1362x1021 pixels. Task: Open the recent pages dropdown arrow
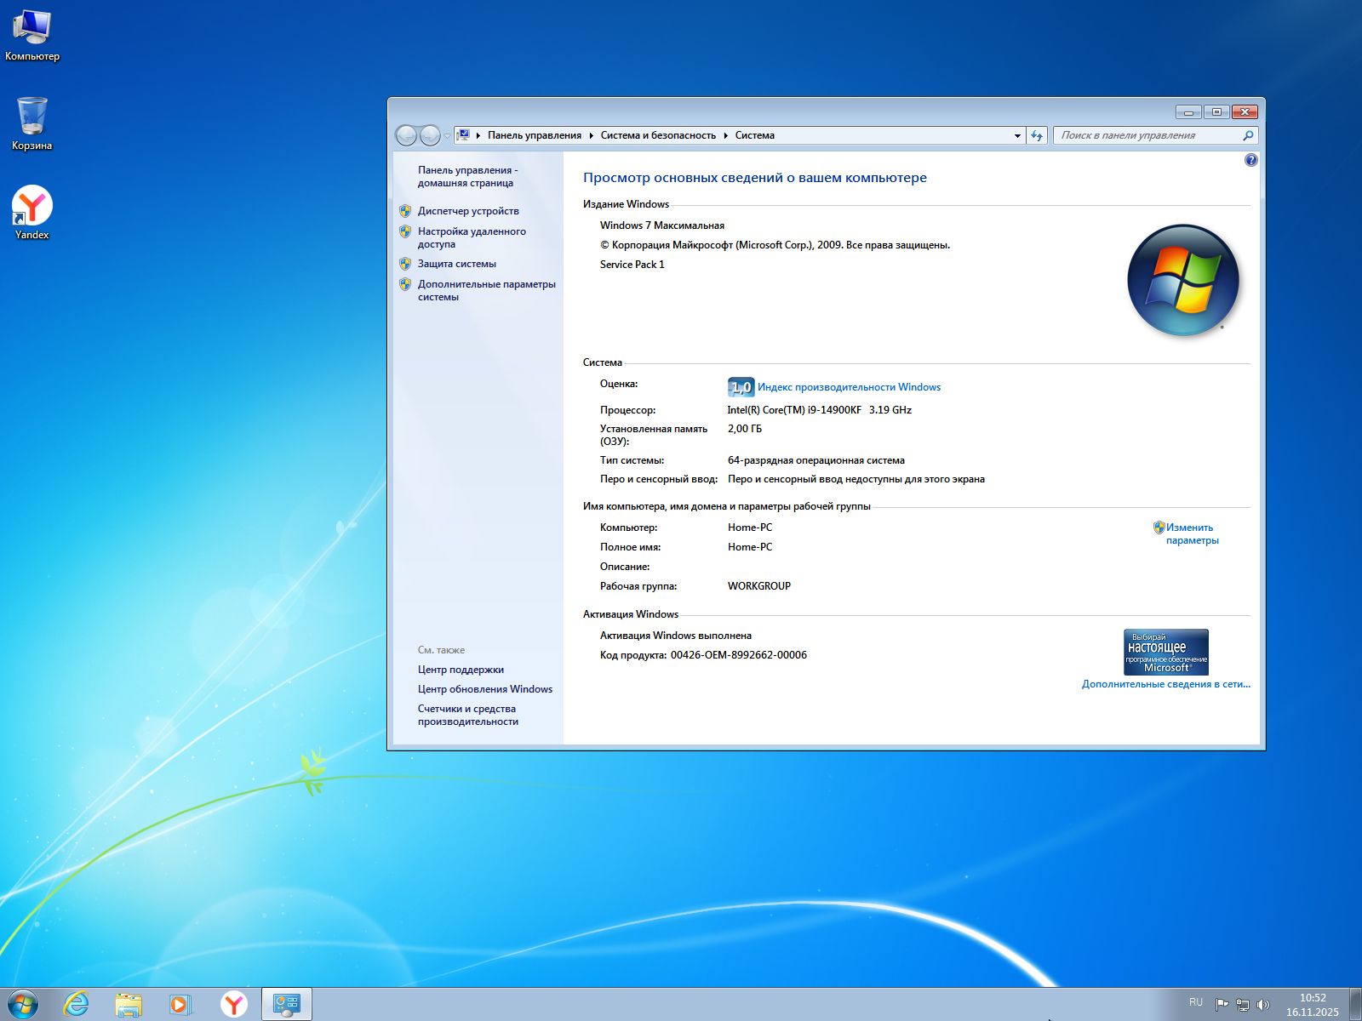[x=447, y=136]
